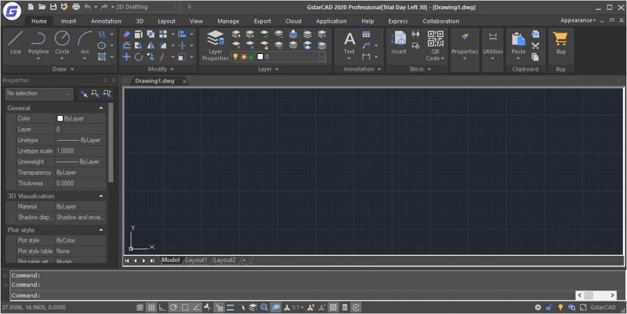Click the Insert block icon
Viewport: 627px width, 314px height.
pyautogui.click(x=399, y=43)
